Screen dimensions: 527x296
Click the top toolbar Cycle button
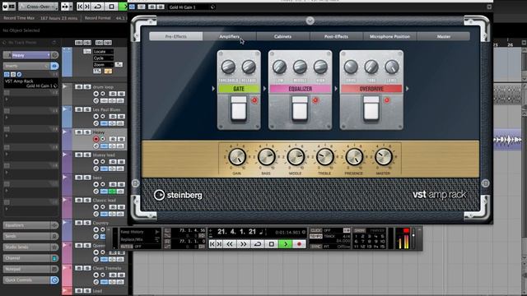pos(98,7)
